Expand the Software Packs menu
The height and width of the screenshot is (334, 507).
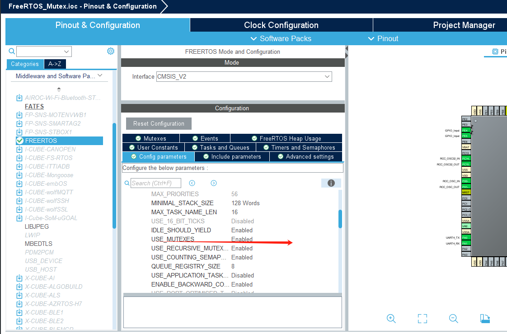click(281, 38)
